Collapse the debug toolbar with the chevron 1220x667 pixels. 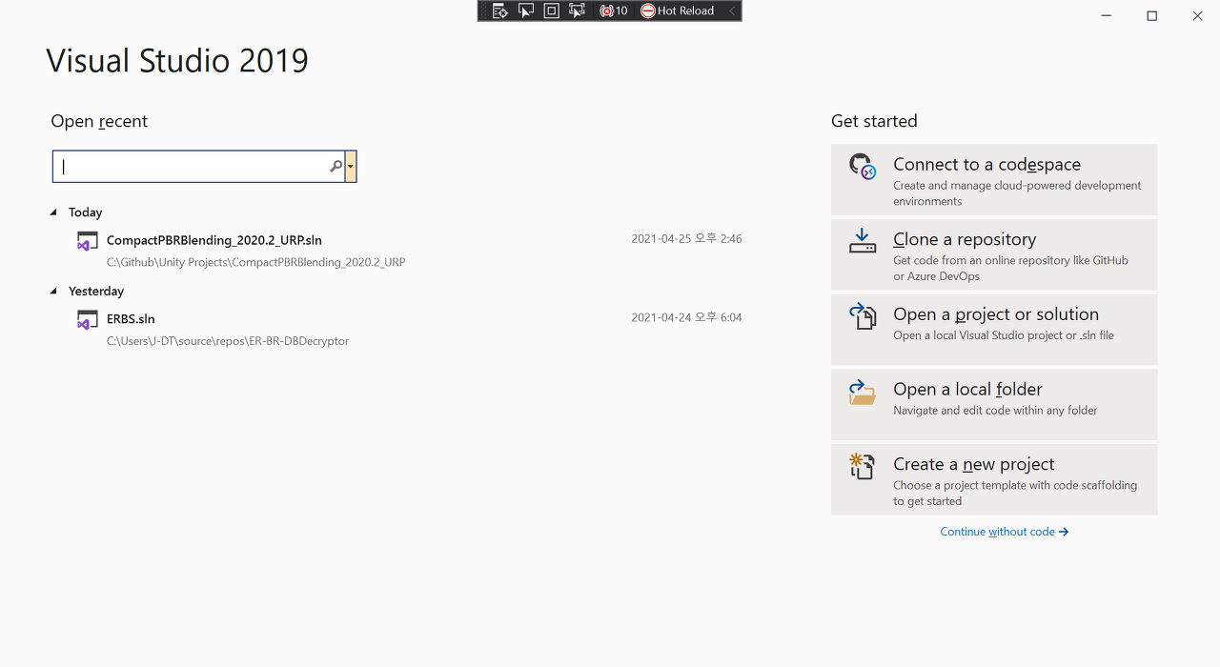coord(732,10)
